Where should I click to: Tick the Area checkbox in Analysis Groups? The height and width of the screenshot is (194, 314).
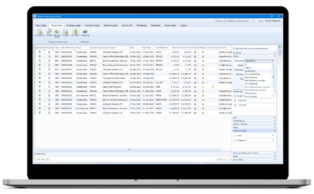235,135
